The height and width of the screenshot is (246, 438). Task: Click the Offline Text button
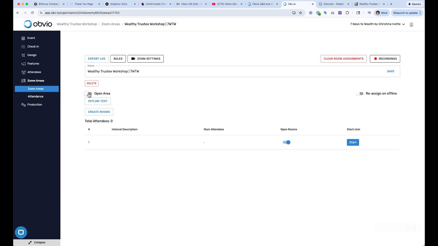coord(98,101)
